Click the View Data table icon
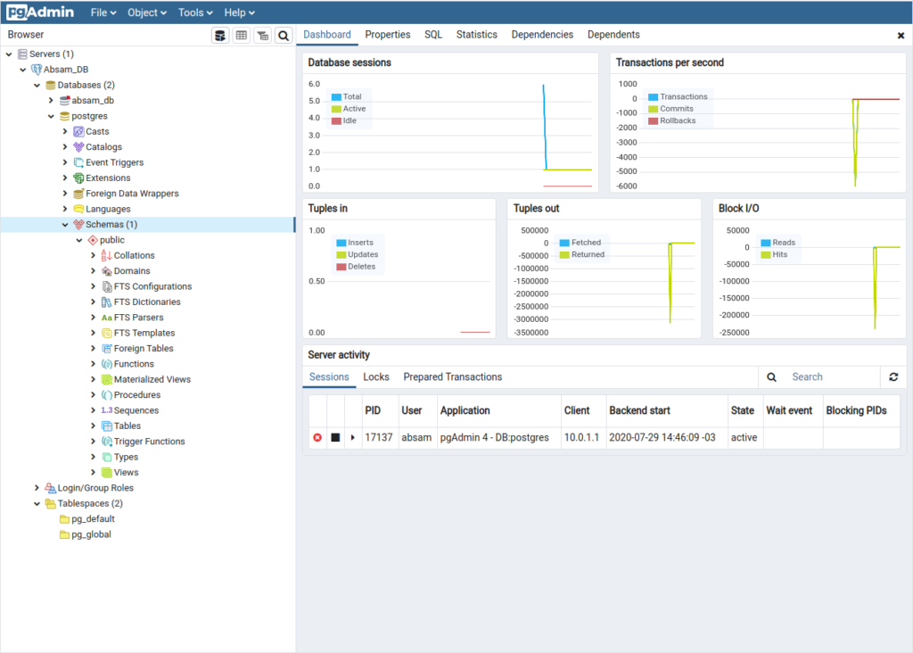913x653 pixels. pos(241,35)
